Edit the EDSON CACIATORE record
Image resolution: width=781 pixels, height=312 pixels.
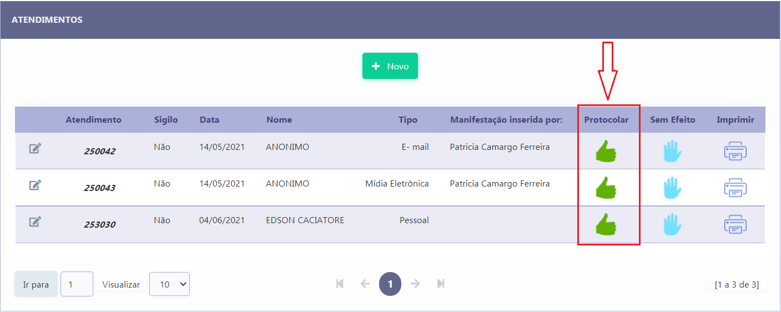point(36,222)
